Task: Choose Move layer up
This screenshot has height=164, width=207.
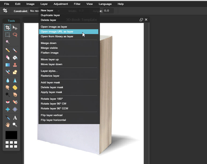Action: 69,59
